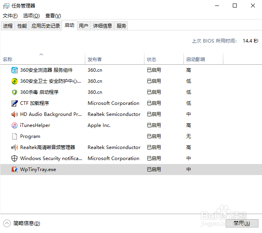Sort by the 状态 column header
This screenshot has width=262, height=233.
pyautogui.click(x=164, y=59)
